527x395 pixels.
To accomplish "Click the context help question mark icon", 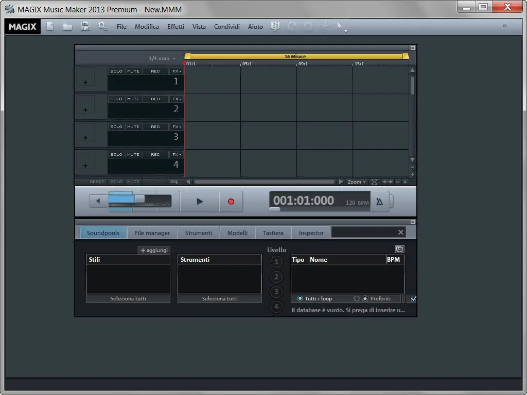I will coord(275,26).
